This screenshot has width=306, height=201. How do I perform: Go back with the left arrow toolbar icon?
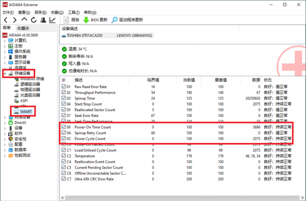(x=6, y=20)
